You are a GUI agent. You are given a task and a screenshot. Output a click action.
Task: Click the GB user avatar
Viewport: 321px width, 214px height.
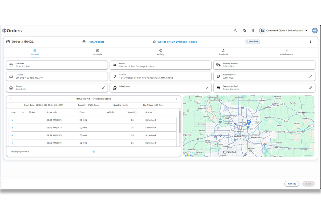coord(315,30)
